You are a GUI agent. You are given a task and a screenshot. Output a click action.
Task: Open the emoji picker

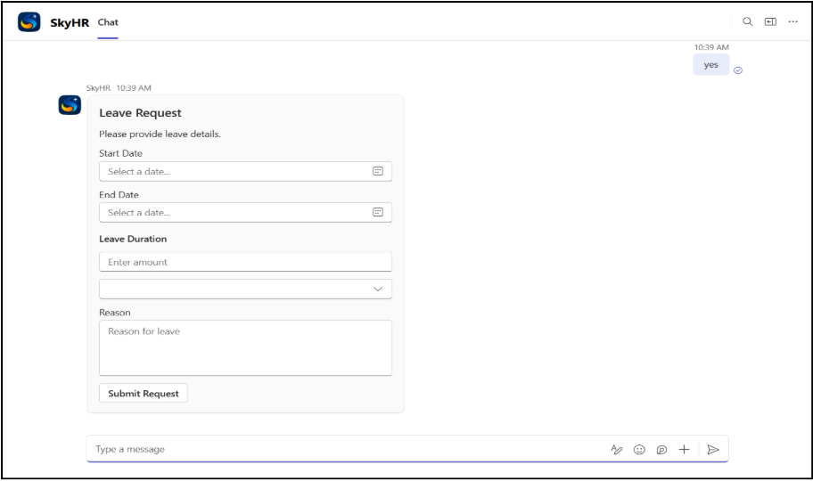pyautogui.click(x=639, y=450)
